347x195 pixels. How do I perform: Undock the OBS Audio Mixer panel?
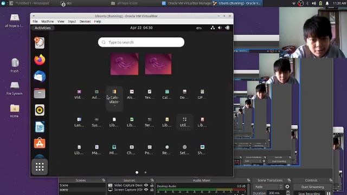[x=248, y=180]
